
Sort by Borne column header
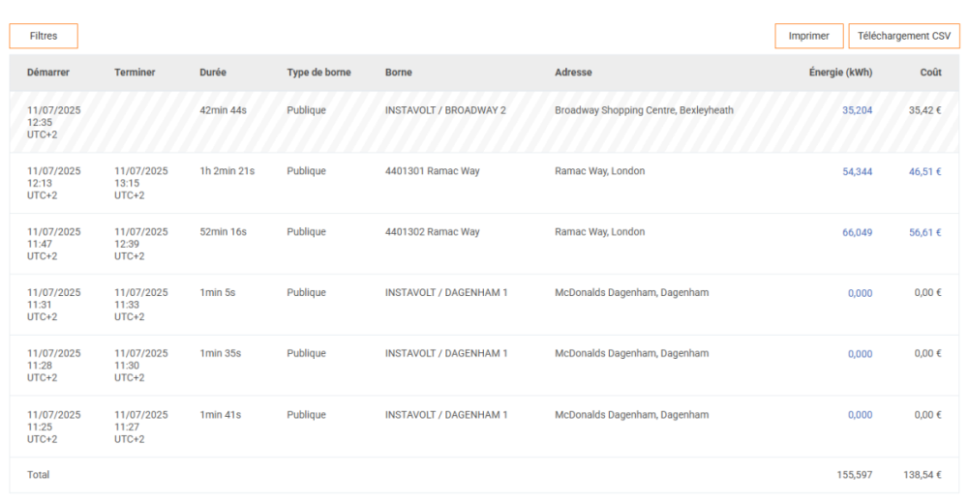tap(399, 73)
